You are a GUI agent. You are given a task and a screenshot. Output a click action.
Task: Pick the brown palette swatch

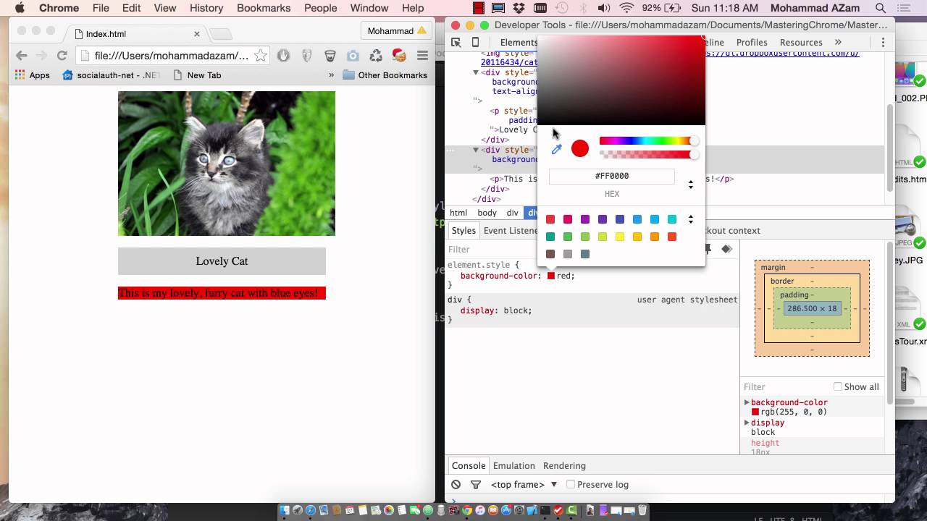click(x=550, y=254)
